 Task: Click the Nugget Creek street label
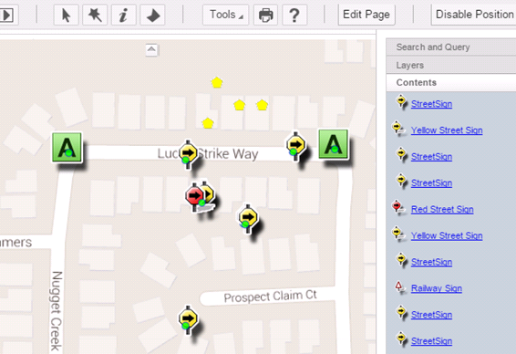coord(57,311)
